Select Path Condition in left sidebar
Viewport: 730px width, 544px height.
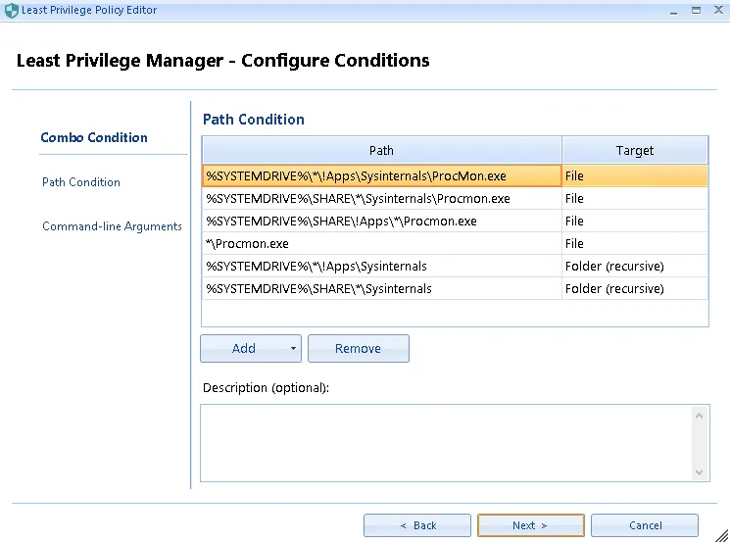point(81,182)
